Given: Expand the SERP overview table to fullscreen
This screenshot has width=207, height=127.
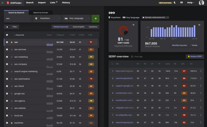Looking at the screenshot, I should pos(112,64).
